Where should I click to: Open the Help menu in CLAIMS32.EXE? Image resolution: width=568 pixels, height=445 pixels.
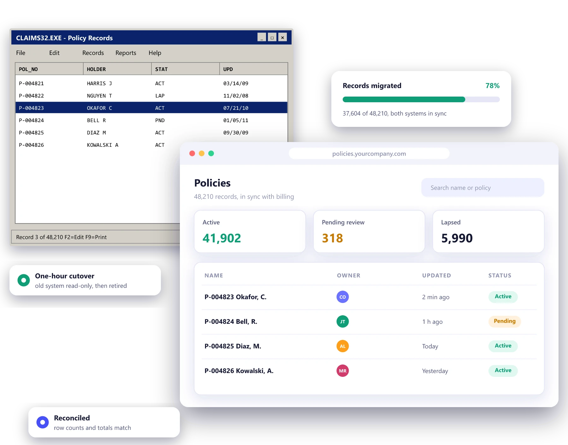pyautogui.click(x=155, y=53)
